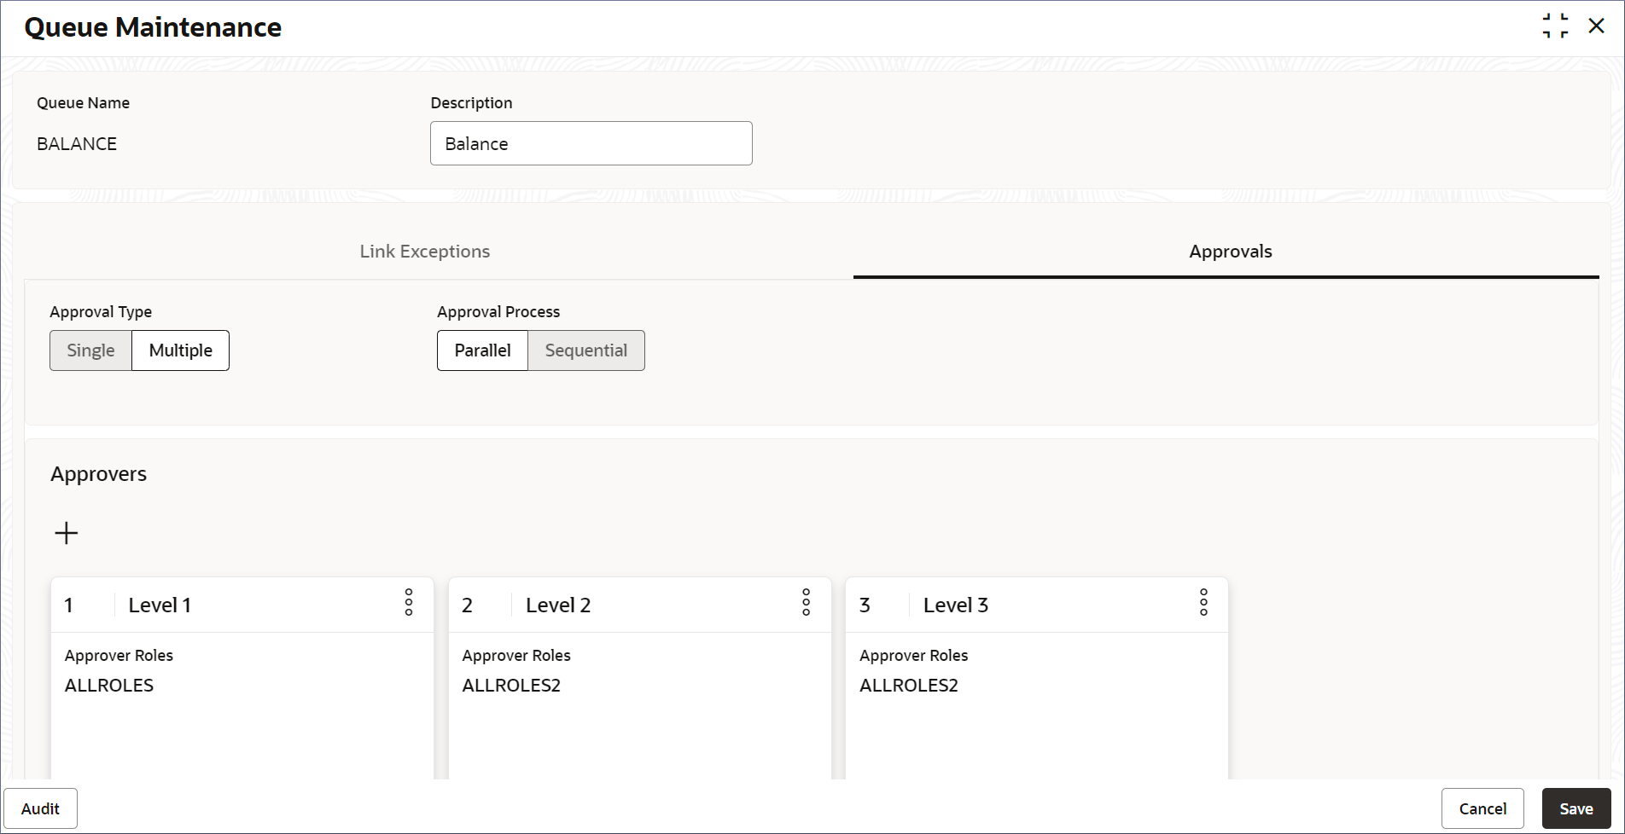
Task: Select the Level 1 approver card title
Action: tap(160, 605)
